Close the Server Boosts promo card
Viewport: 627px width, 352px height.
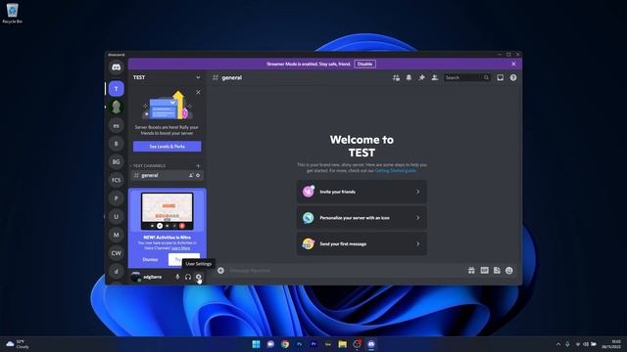(198, 92)
